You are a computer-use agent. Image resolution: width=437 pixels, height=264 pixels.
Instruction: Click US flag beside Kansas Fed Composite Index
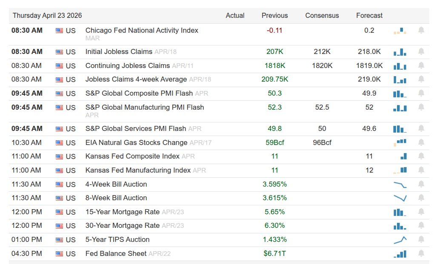[59, 157]
